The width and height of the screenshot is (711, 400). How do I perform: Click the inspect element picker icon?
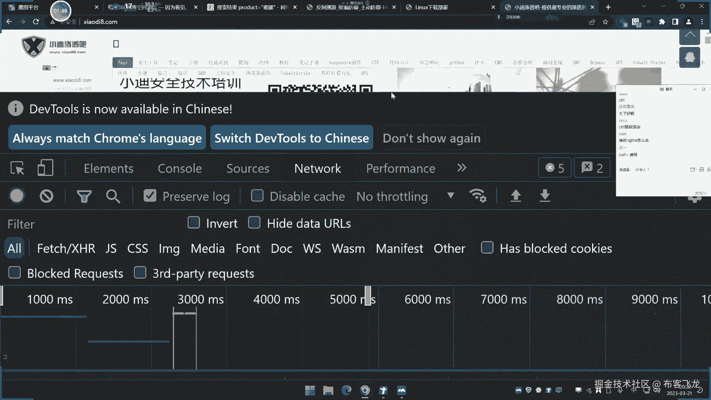[x=17, y=168]
